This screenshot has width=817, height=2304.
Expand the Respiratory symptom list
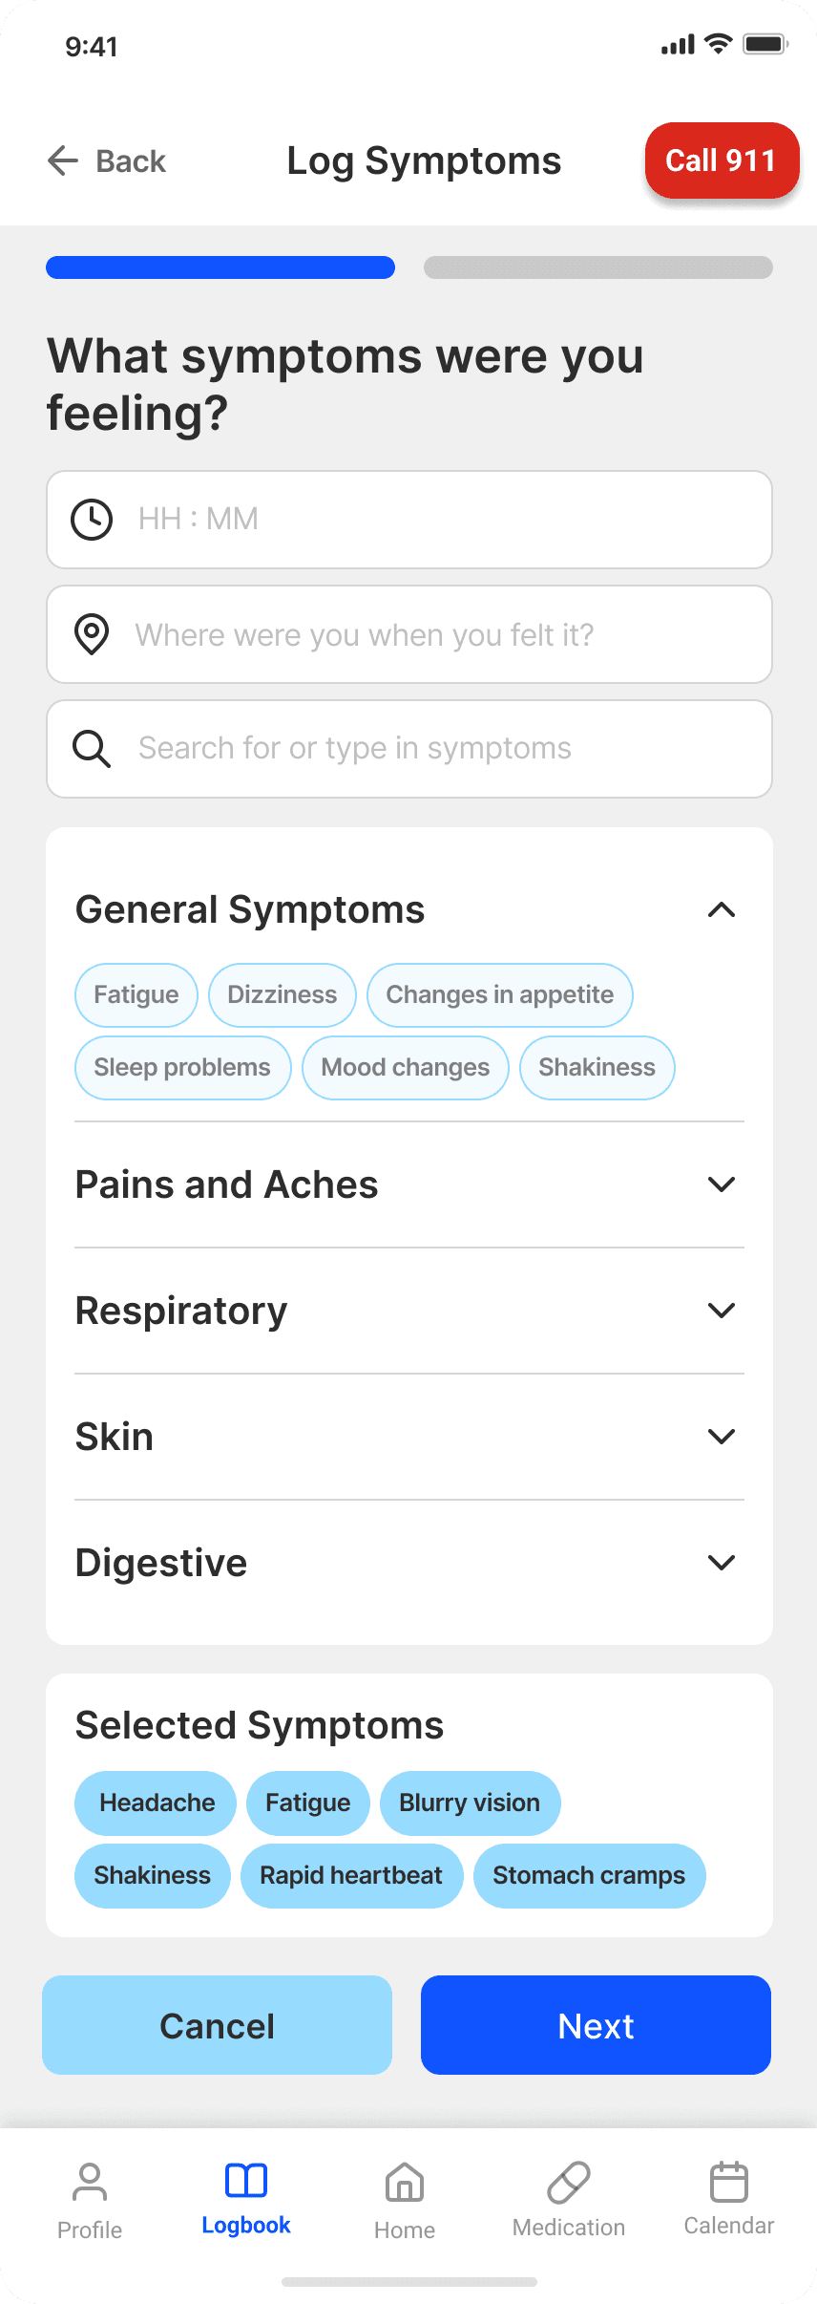tap(721, 1311)
